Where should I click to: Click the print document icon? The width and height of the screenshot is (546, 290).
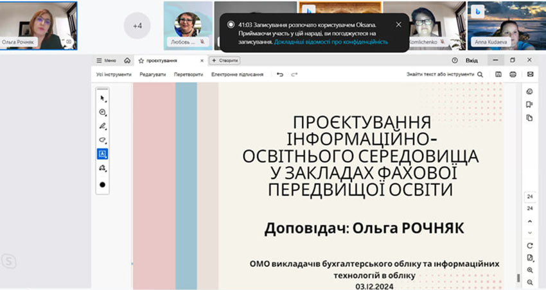(513, 74)
